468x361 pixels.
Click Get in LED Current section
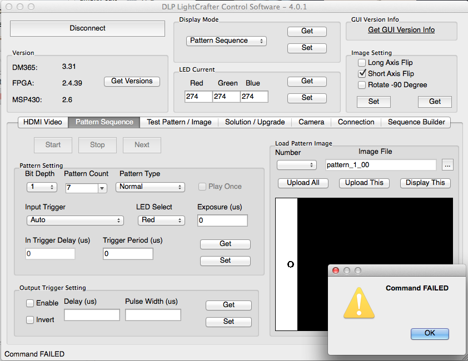click(x=307, y=81)
